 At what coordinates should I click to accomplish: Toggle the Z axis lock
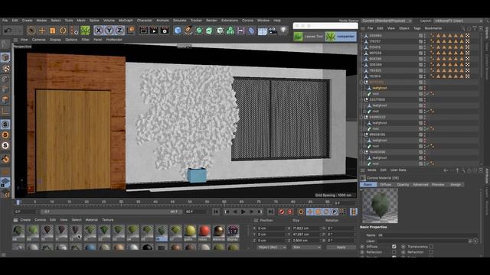[x=119, y=31]
